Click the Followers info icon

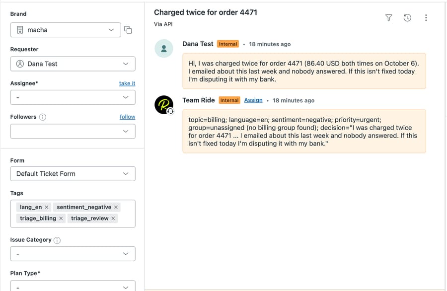pos(43,117)
